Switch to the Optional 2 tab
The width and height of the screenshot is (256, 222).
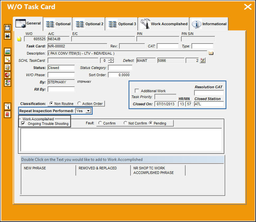89,24
